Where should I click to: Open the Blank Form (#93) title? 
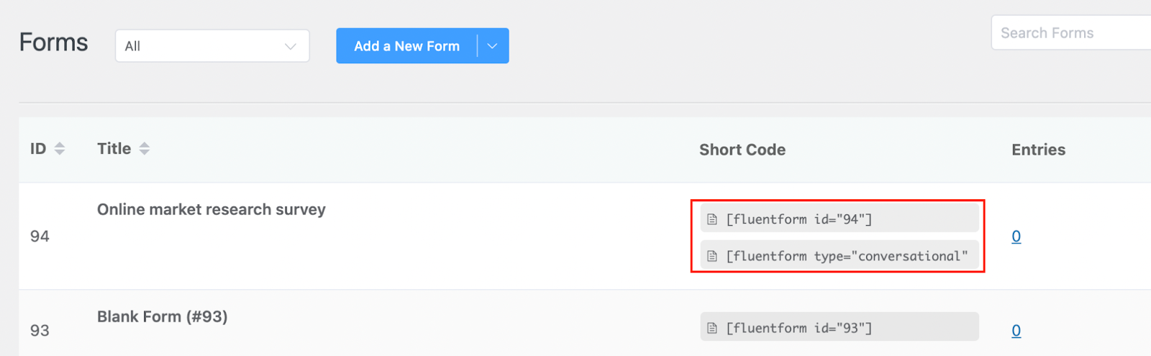(x=162, y=316)
